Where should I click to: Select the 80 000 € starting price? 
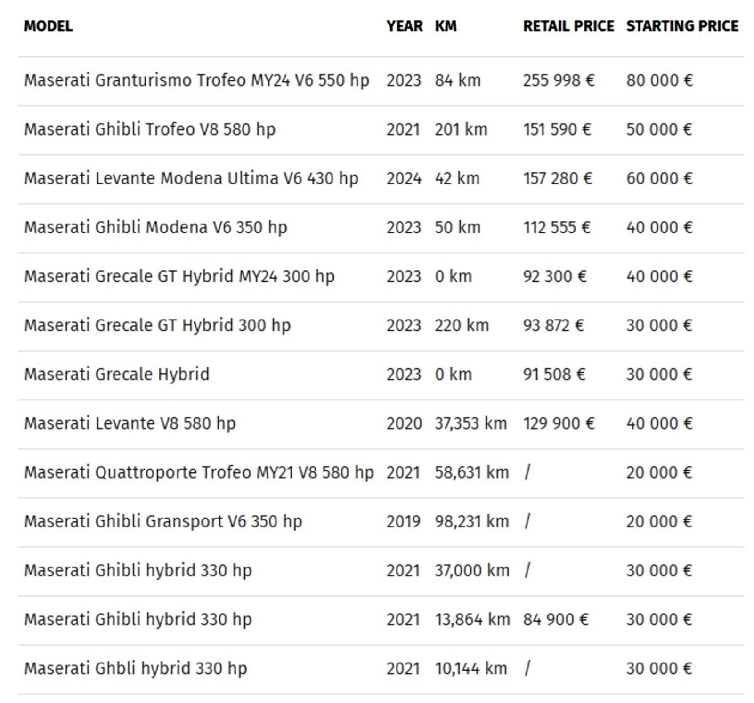(x=659, y=80)
